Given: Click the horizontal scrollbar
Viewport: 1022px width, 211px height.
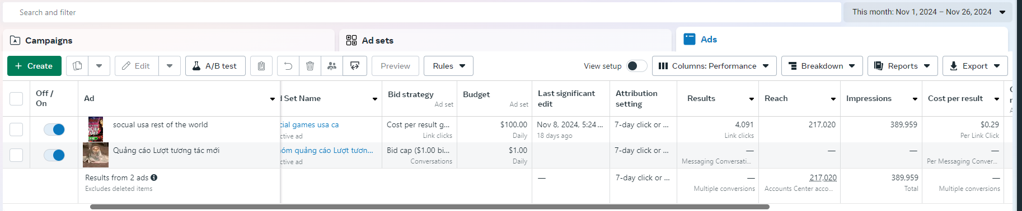Looking at the screenshot, I should (x=429, y=207).
